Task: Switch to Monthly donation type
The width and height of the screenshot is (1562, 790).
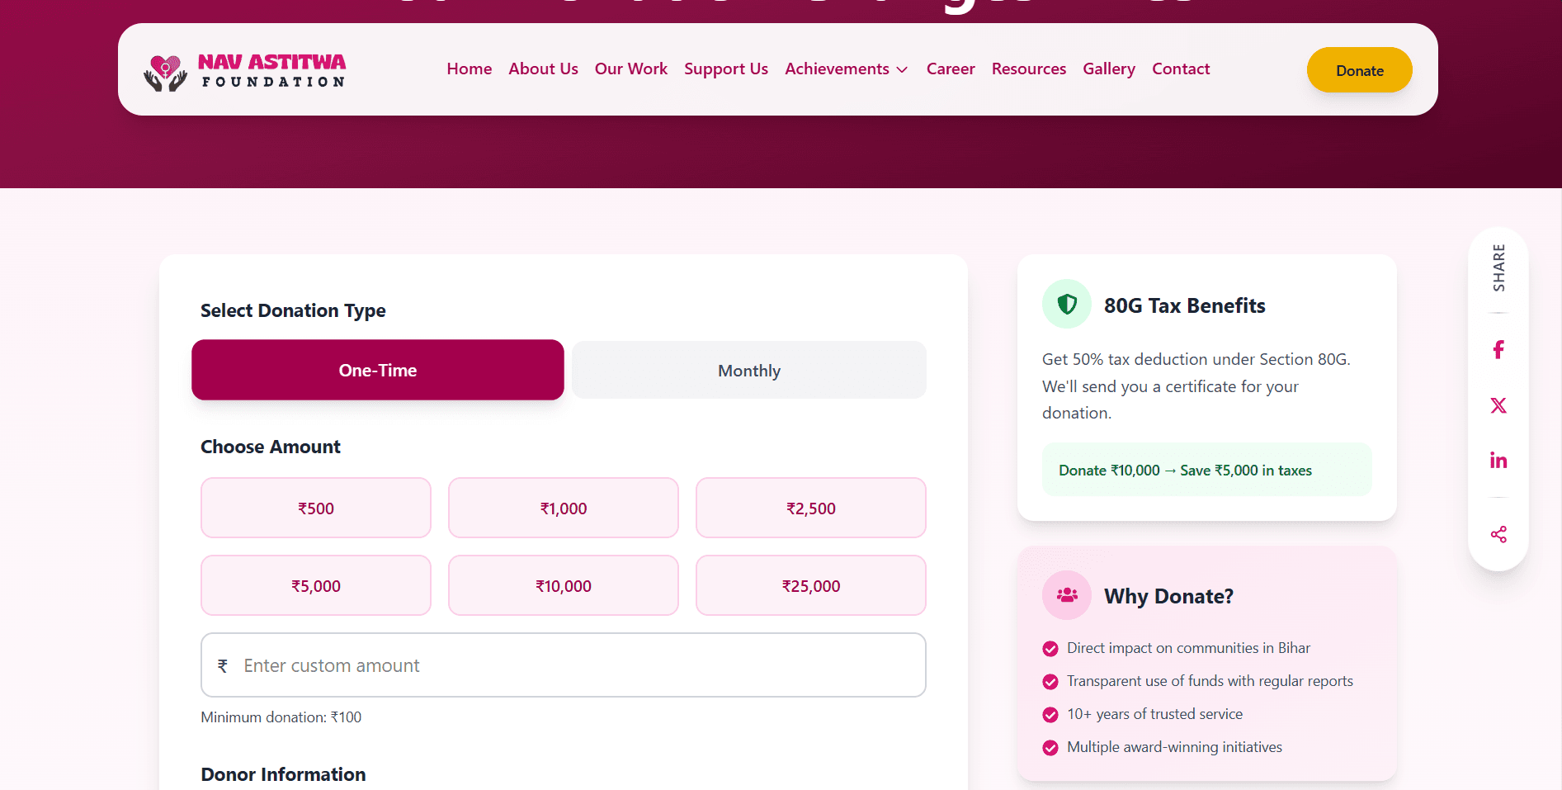Action: click(749, 371)
